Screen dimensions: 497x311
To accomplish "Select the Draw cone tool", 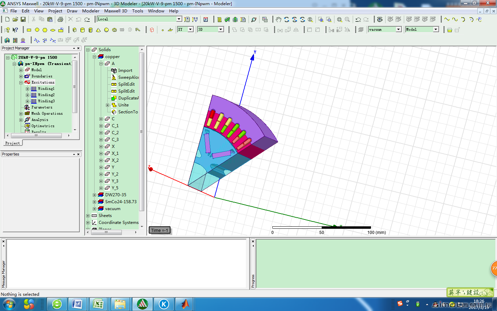I will (98, 30).
